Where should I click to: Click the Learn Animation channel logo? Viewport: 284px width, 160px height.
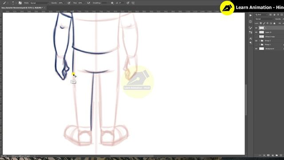tap(227, 8)
